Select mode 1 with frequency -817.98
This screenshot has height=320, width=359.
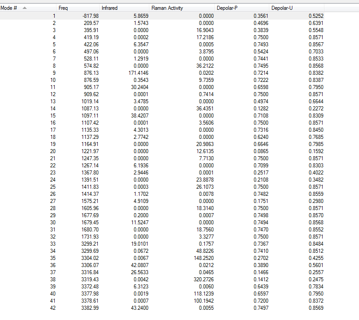(x=162, y=16)
